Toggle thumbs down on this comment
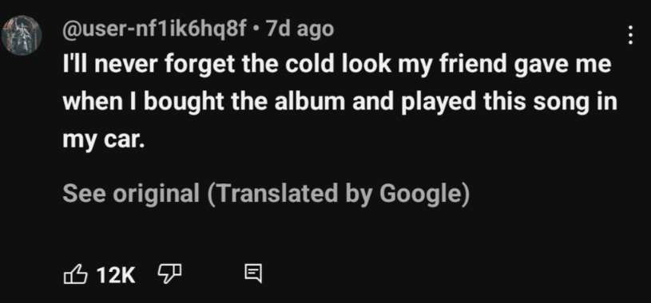The width and height of the screenshot is (651, 303). coord(170,274)
